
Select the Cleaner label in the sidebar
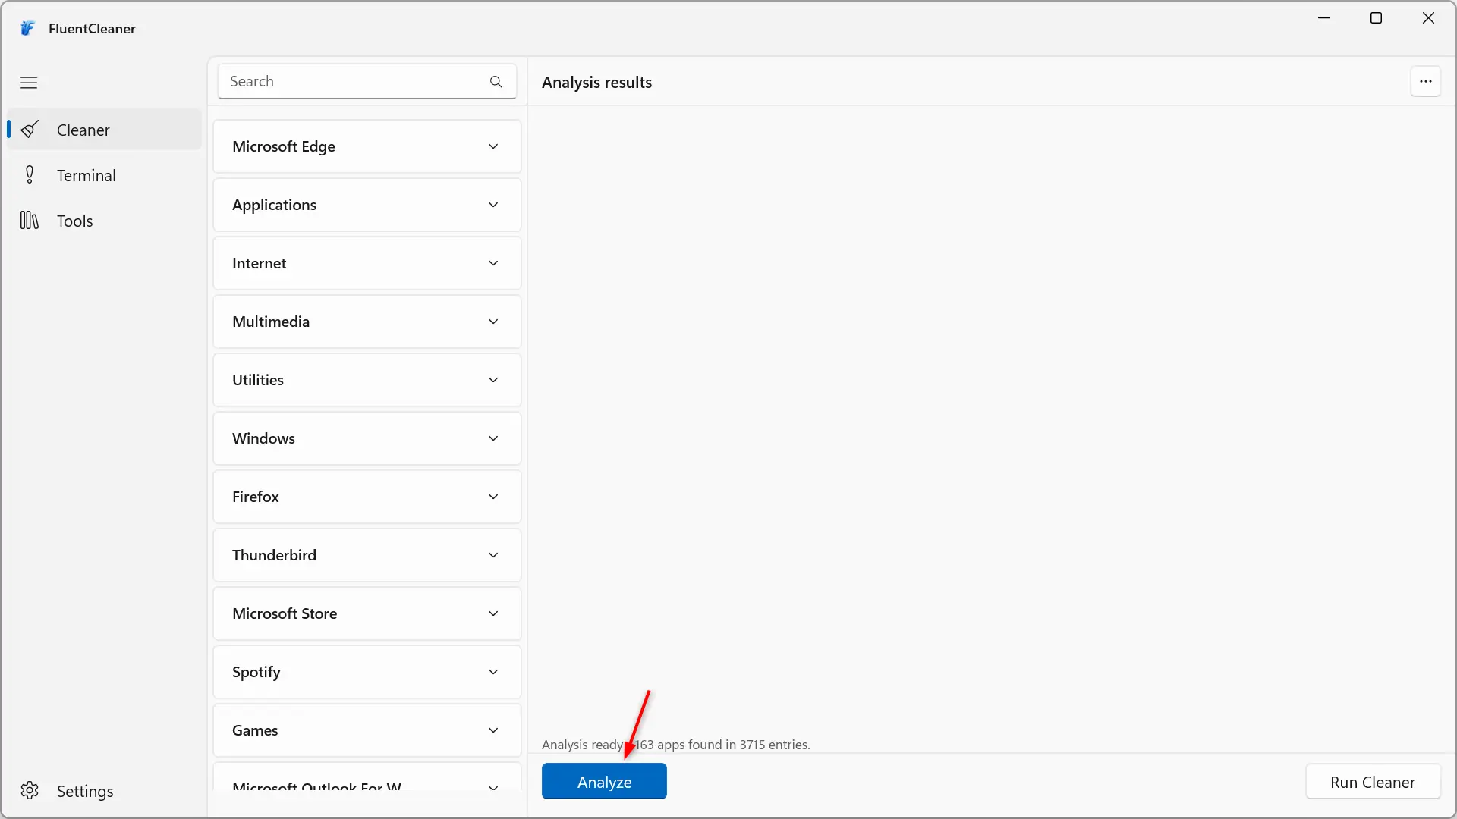click(x=83, y=130)
